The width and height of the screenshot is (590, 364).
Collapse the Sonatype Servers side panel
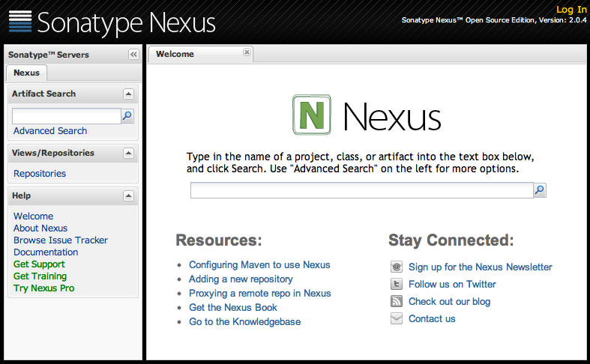133,55
